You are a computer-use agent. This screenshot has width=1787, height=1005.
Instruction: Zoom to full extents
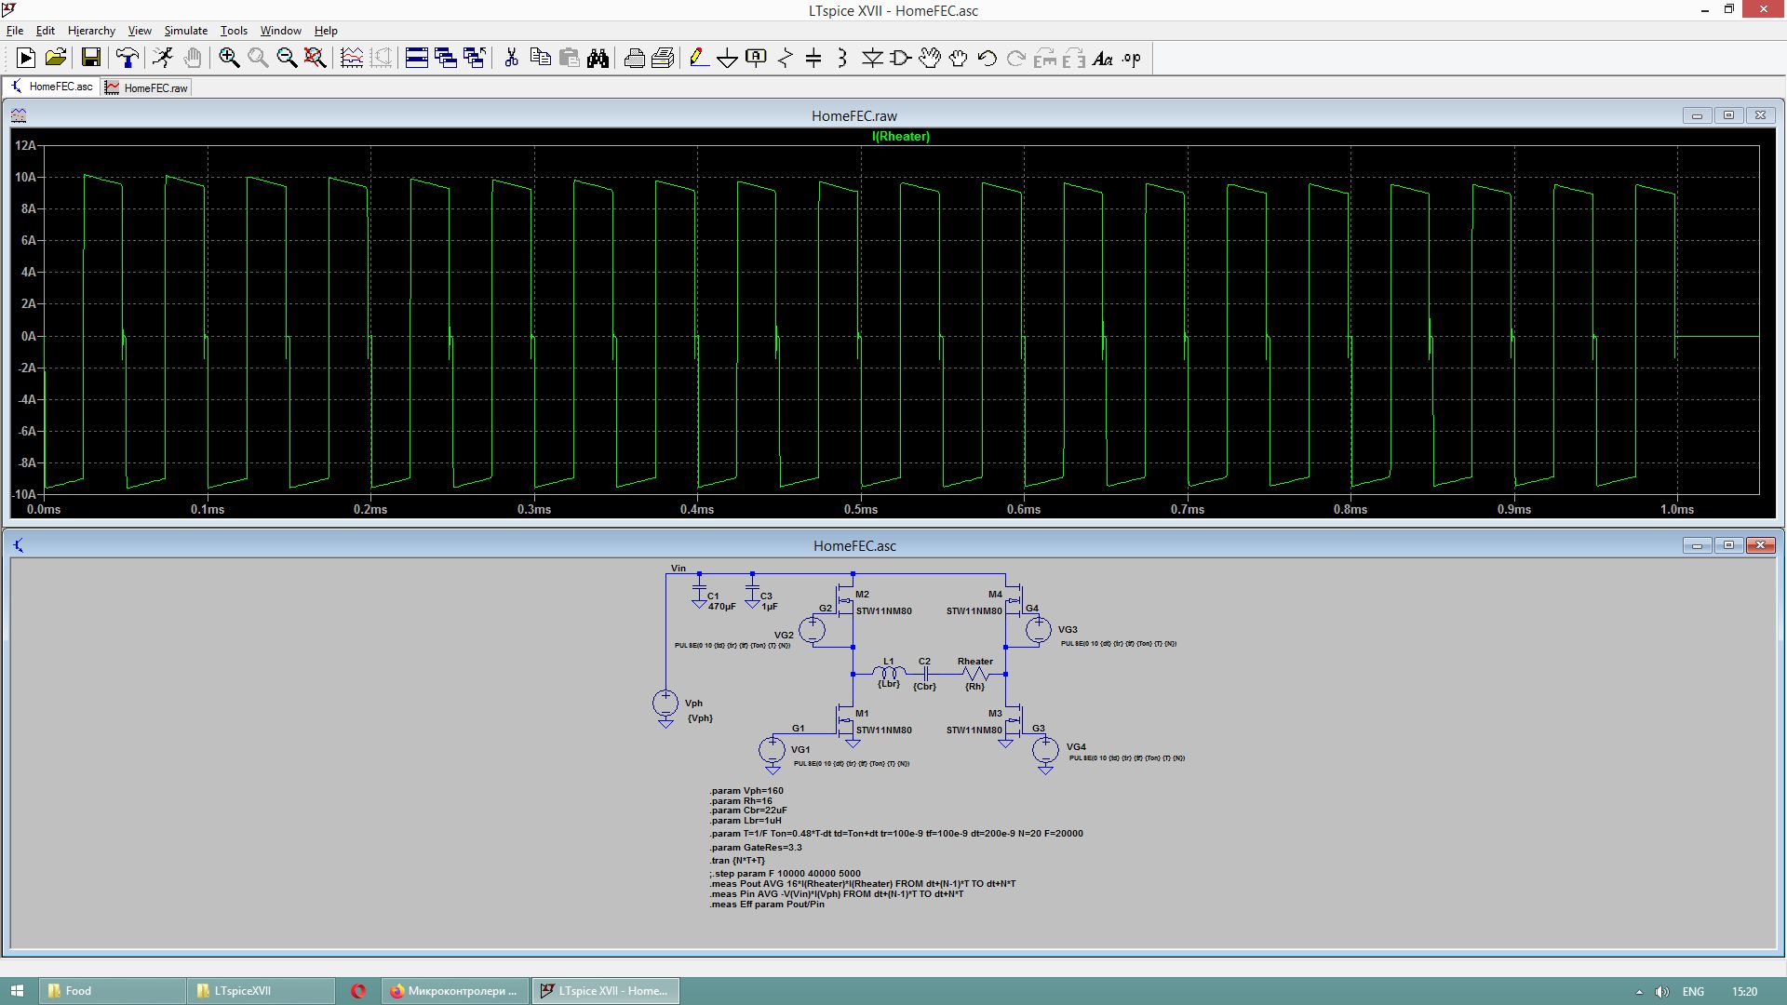[x=316, y=59]
